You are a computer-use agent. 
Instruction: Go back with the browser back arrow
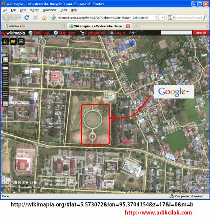(x=6, y=18)
